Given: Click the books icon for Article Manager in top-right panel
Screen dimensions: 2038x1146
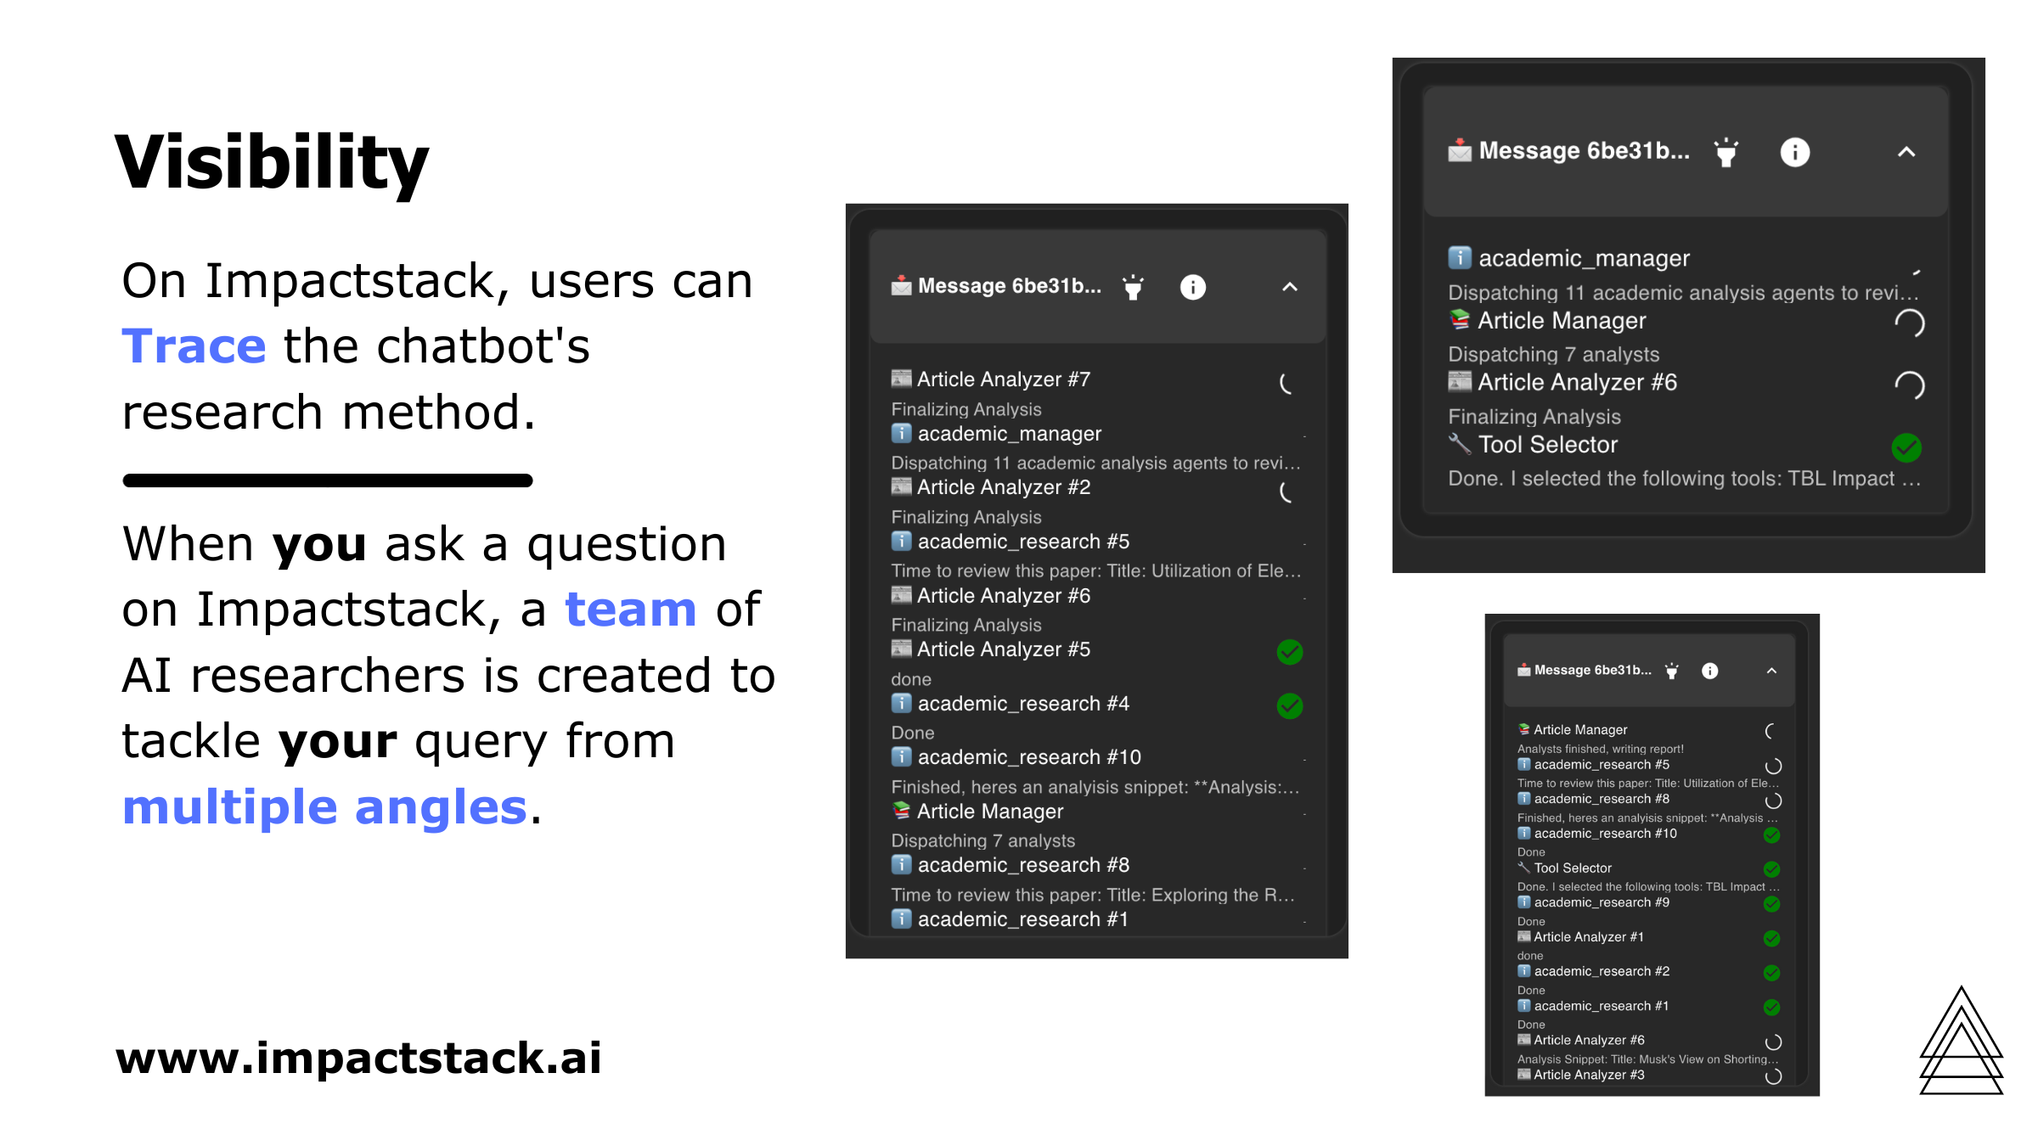Looking at the screenshot, I should 1460,320.
